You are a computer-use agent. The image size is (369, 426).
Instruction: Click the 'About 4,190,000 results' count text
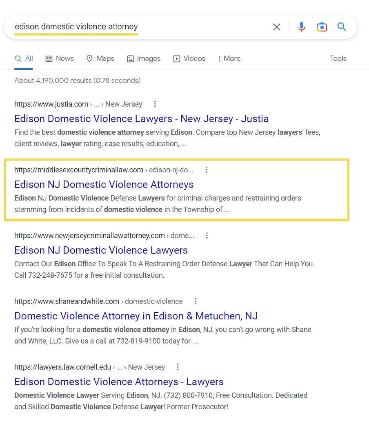tap(78, 80)
